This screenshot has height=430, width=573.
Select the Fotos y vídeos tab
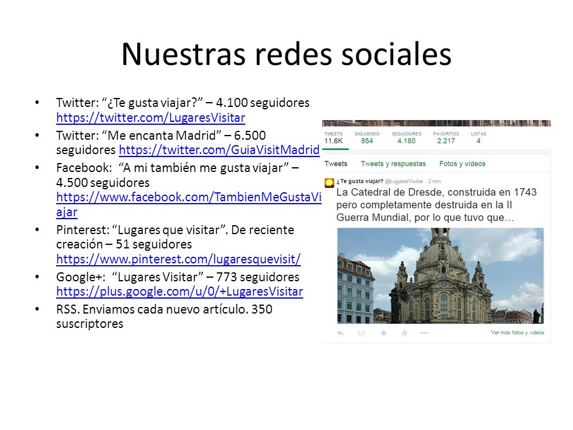[x=462, y=164]
